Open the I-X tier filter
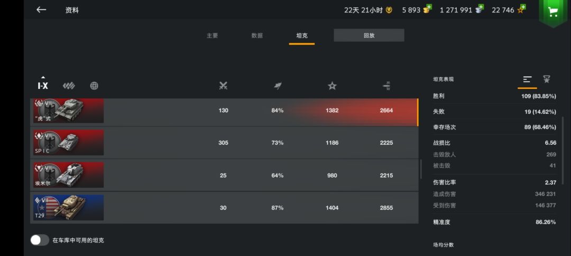 click(x=43, y=85)
